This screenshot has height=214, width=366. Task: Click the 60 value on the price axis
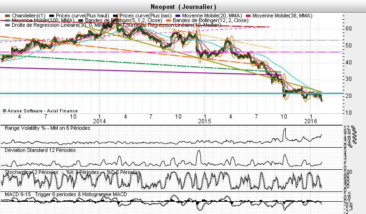pos(348,29)
